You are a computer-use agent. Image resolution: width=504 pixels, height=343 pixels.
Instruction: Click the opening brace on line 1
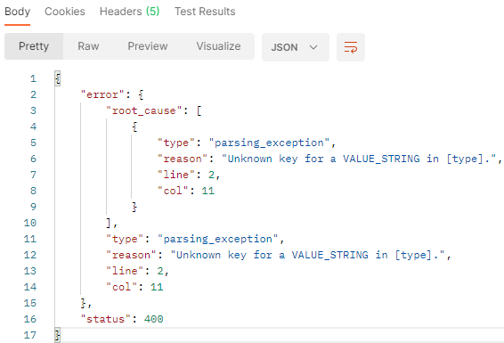click(x=58, y=78)
